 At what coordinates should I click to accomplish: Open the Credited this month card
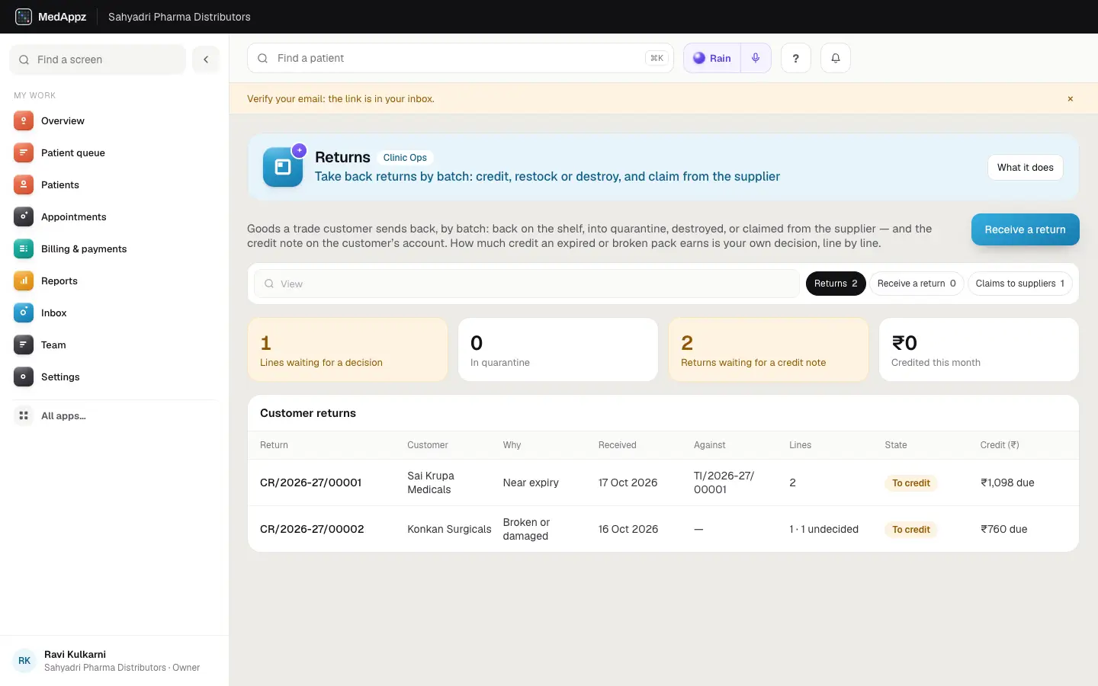(x=979, y=350)
